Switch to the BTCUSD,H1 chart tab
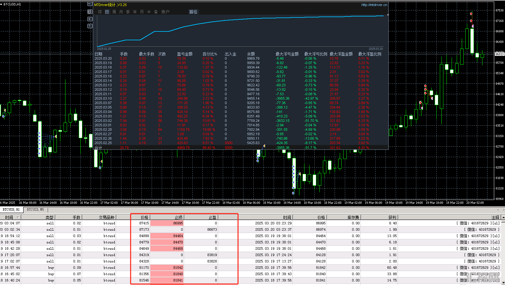505x285 pixels. point(11,210)
